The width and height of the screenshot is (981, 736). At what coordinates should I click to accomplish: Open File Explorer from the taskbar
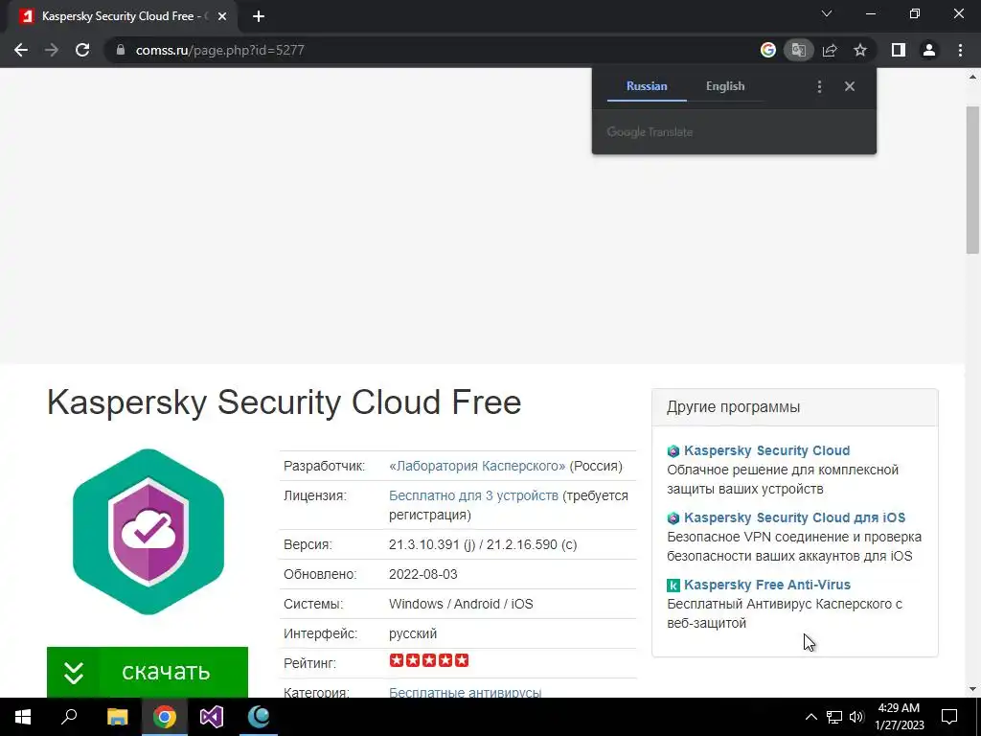click(x=117, y=717)
